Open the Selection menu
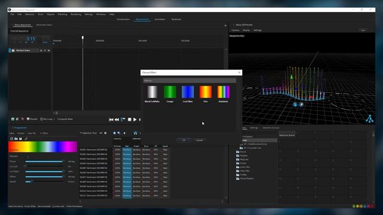 (29, 14)
